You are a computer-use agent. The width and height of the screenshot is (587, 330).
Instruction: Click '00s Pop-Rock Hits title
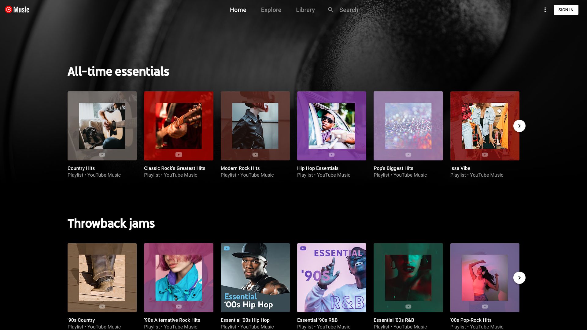(471, 320)
